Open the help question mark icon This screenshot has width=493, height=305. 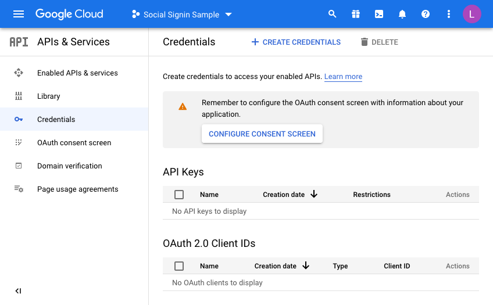coord(426,14)
